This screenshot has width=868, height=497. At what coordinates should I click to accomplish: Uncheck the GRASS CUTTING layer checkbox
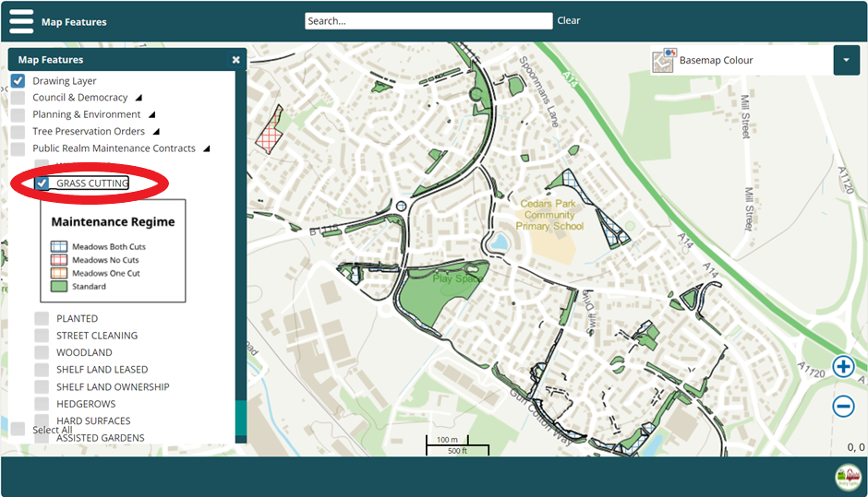pos(42,183)
